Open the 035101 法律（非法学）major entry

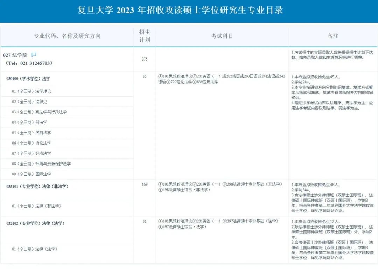point(37,186)
